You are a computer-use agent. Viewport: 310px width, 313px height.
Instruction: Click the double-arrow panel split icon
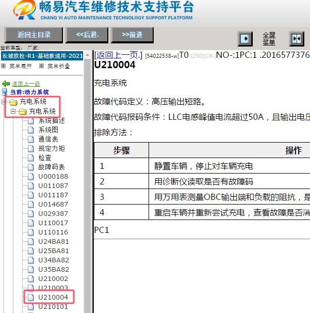click(x=297, y=39)
